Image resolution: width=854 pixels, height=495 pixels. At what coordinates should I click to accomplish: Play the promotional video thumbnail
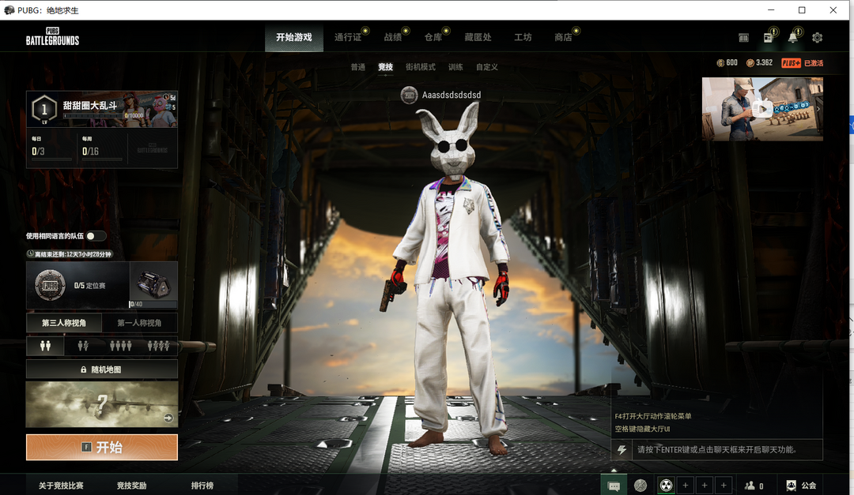761,109
